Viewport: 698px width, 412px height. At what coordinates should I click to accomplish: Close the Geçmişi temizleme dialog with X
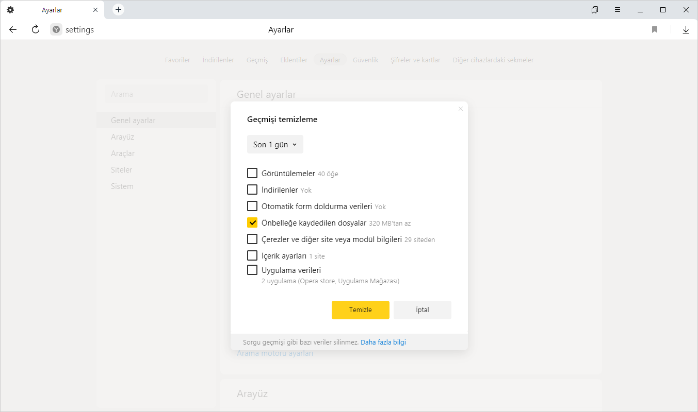click(461, 109)
